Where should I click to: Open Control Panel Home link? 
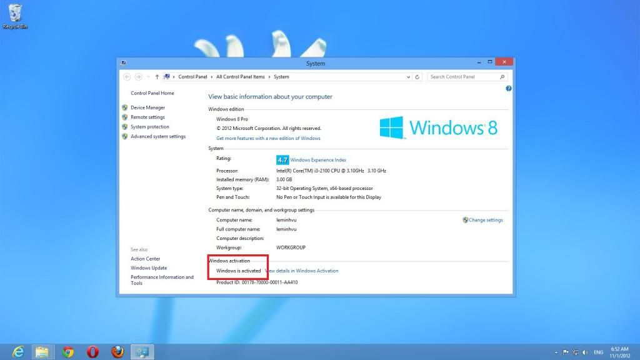click(152, 93)
